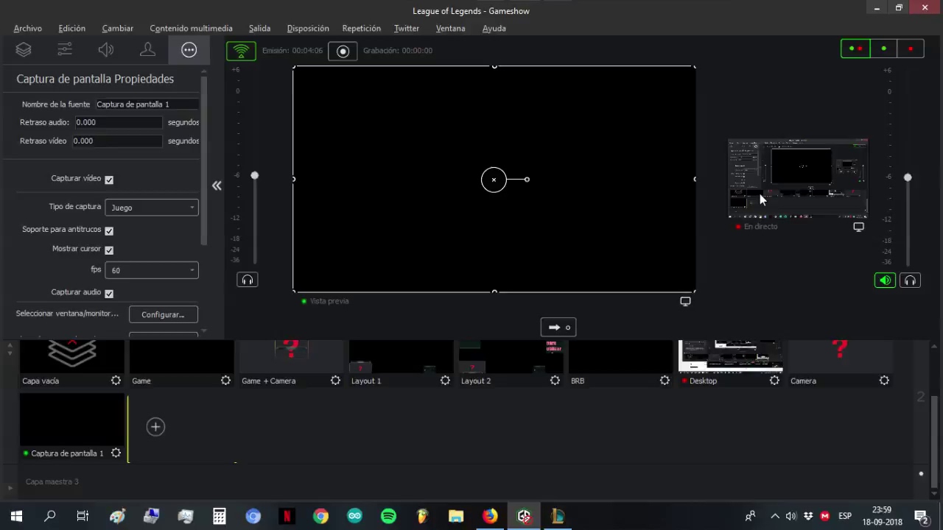Open Spotify from the taskbar
The width and height of the screenshot is (943, 530).
pos(388,516)
